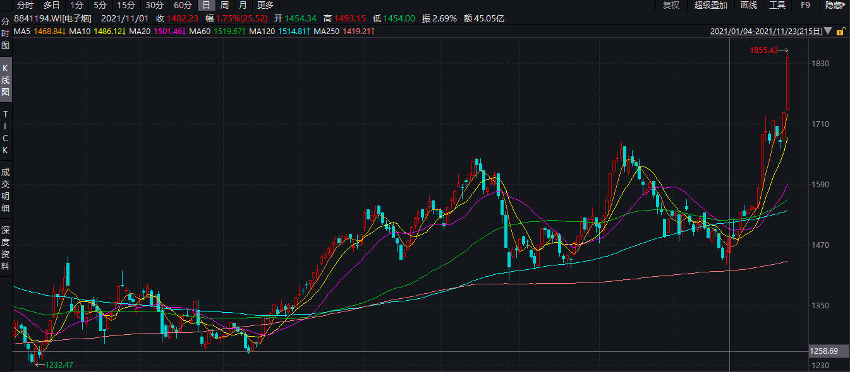The width and height of the screenshot is (850, 372).
Task: Open the TICK side tab
Action: [6, 132]
